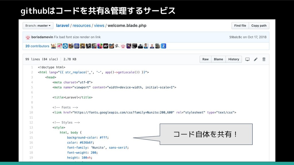Click the '2.78 KB' file size text
The height and width of the screenshot is (165, 294).
[x=70, y=59]
